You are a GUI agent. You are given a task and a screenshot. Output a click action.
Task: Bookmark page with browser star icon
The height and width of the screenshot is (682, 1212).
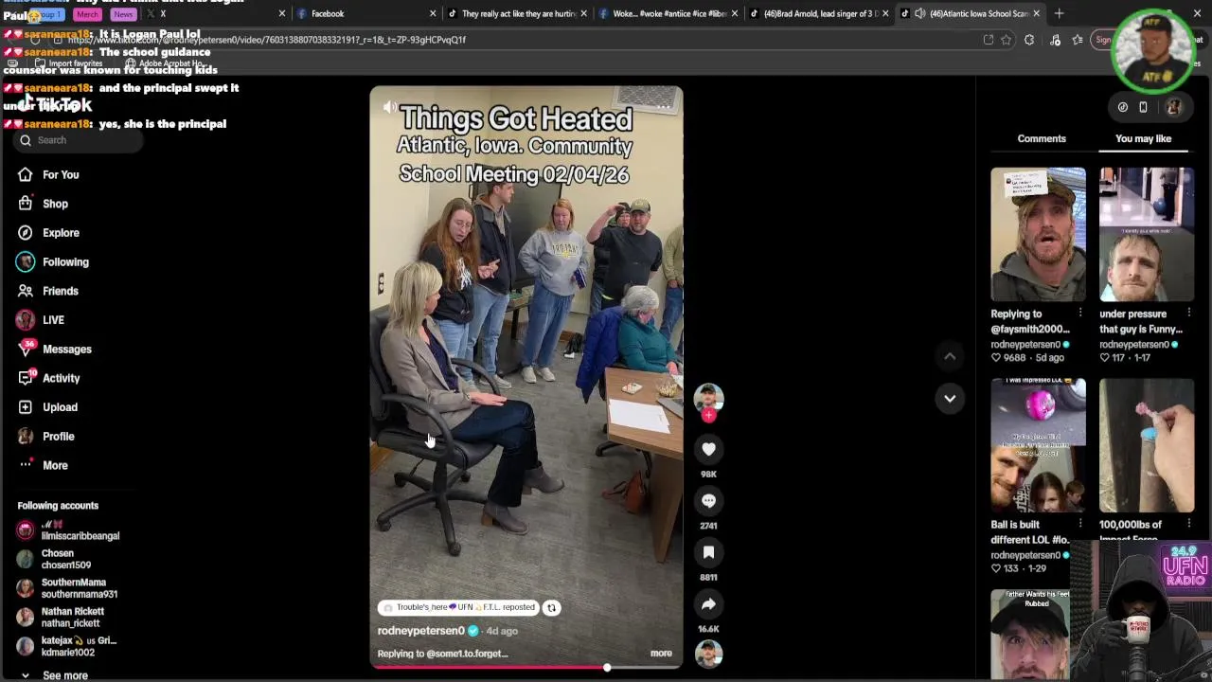pyautogui.click(x=1006, y=40)
